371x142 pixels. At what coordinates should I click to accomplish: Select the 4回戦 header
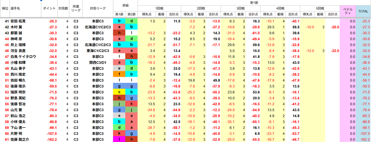pyautogui.click(x=281, y=8)
